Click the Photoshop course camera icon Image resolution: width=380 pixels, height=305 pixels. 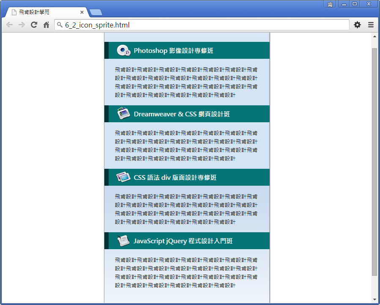point(123,50)
